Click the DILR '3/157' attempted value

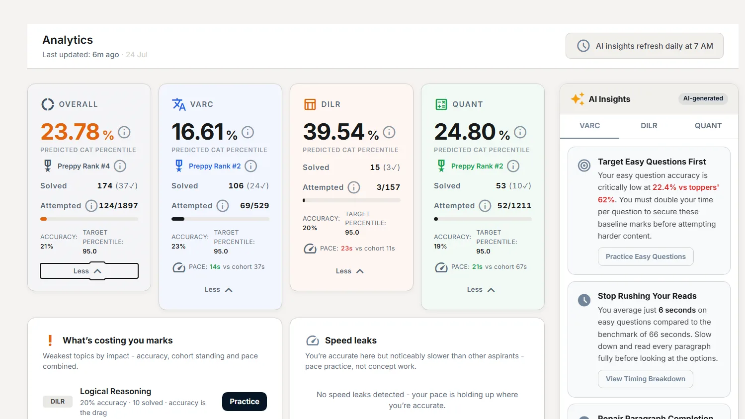[388, 187]
